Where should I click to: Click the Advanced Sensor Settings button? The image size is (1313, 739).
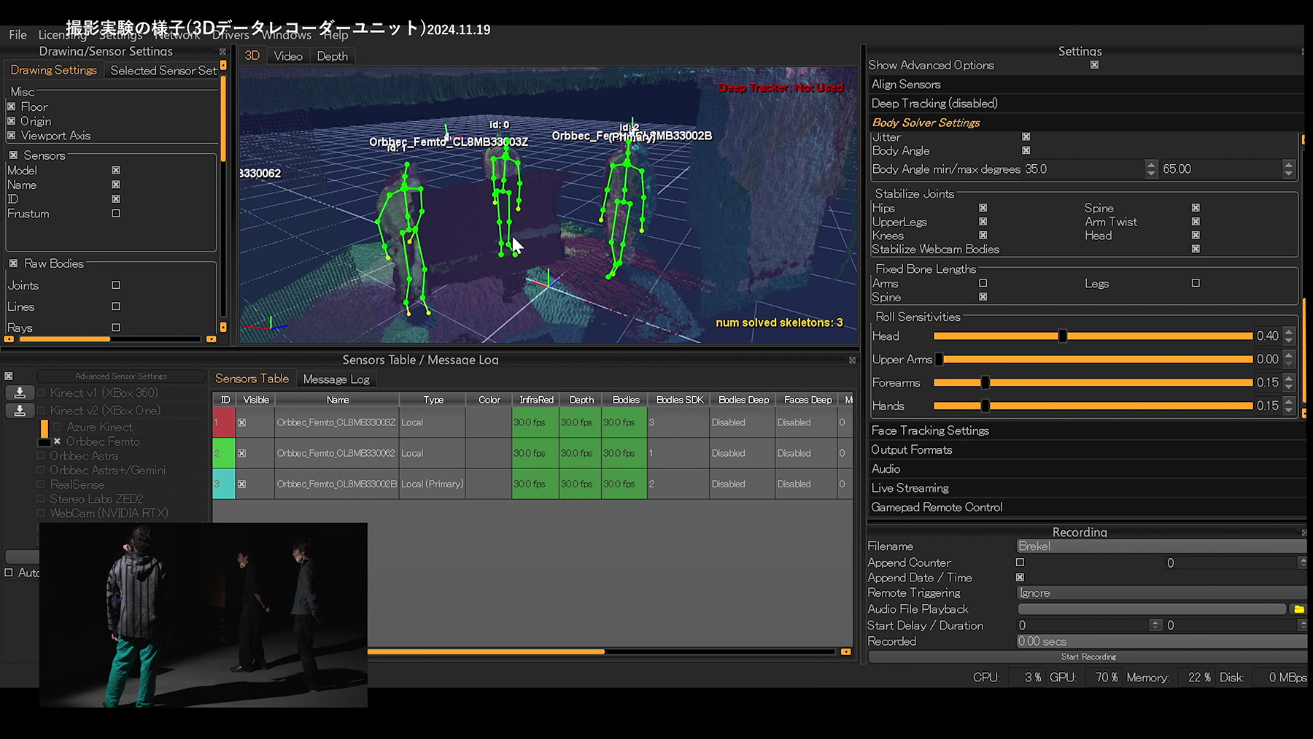coord(121,376)
